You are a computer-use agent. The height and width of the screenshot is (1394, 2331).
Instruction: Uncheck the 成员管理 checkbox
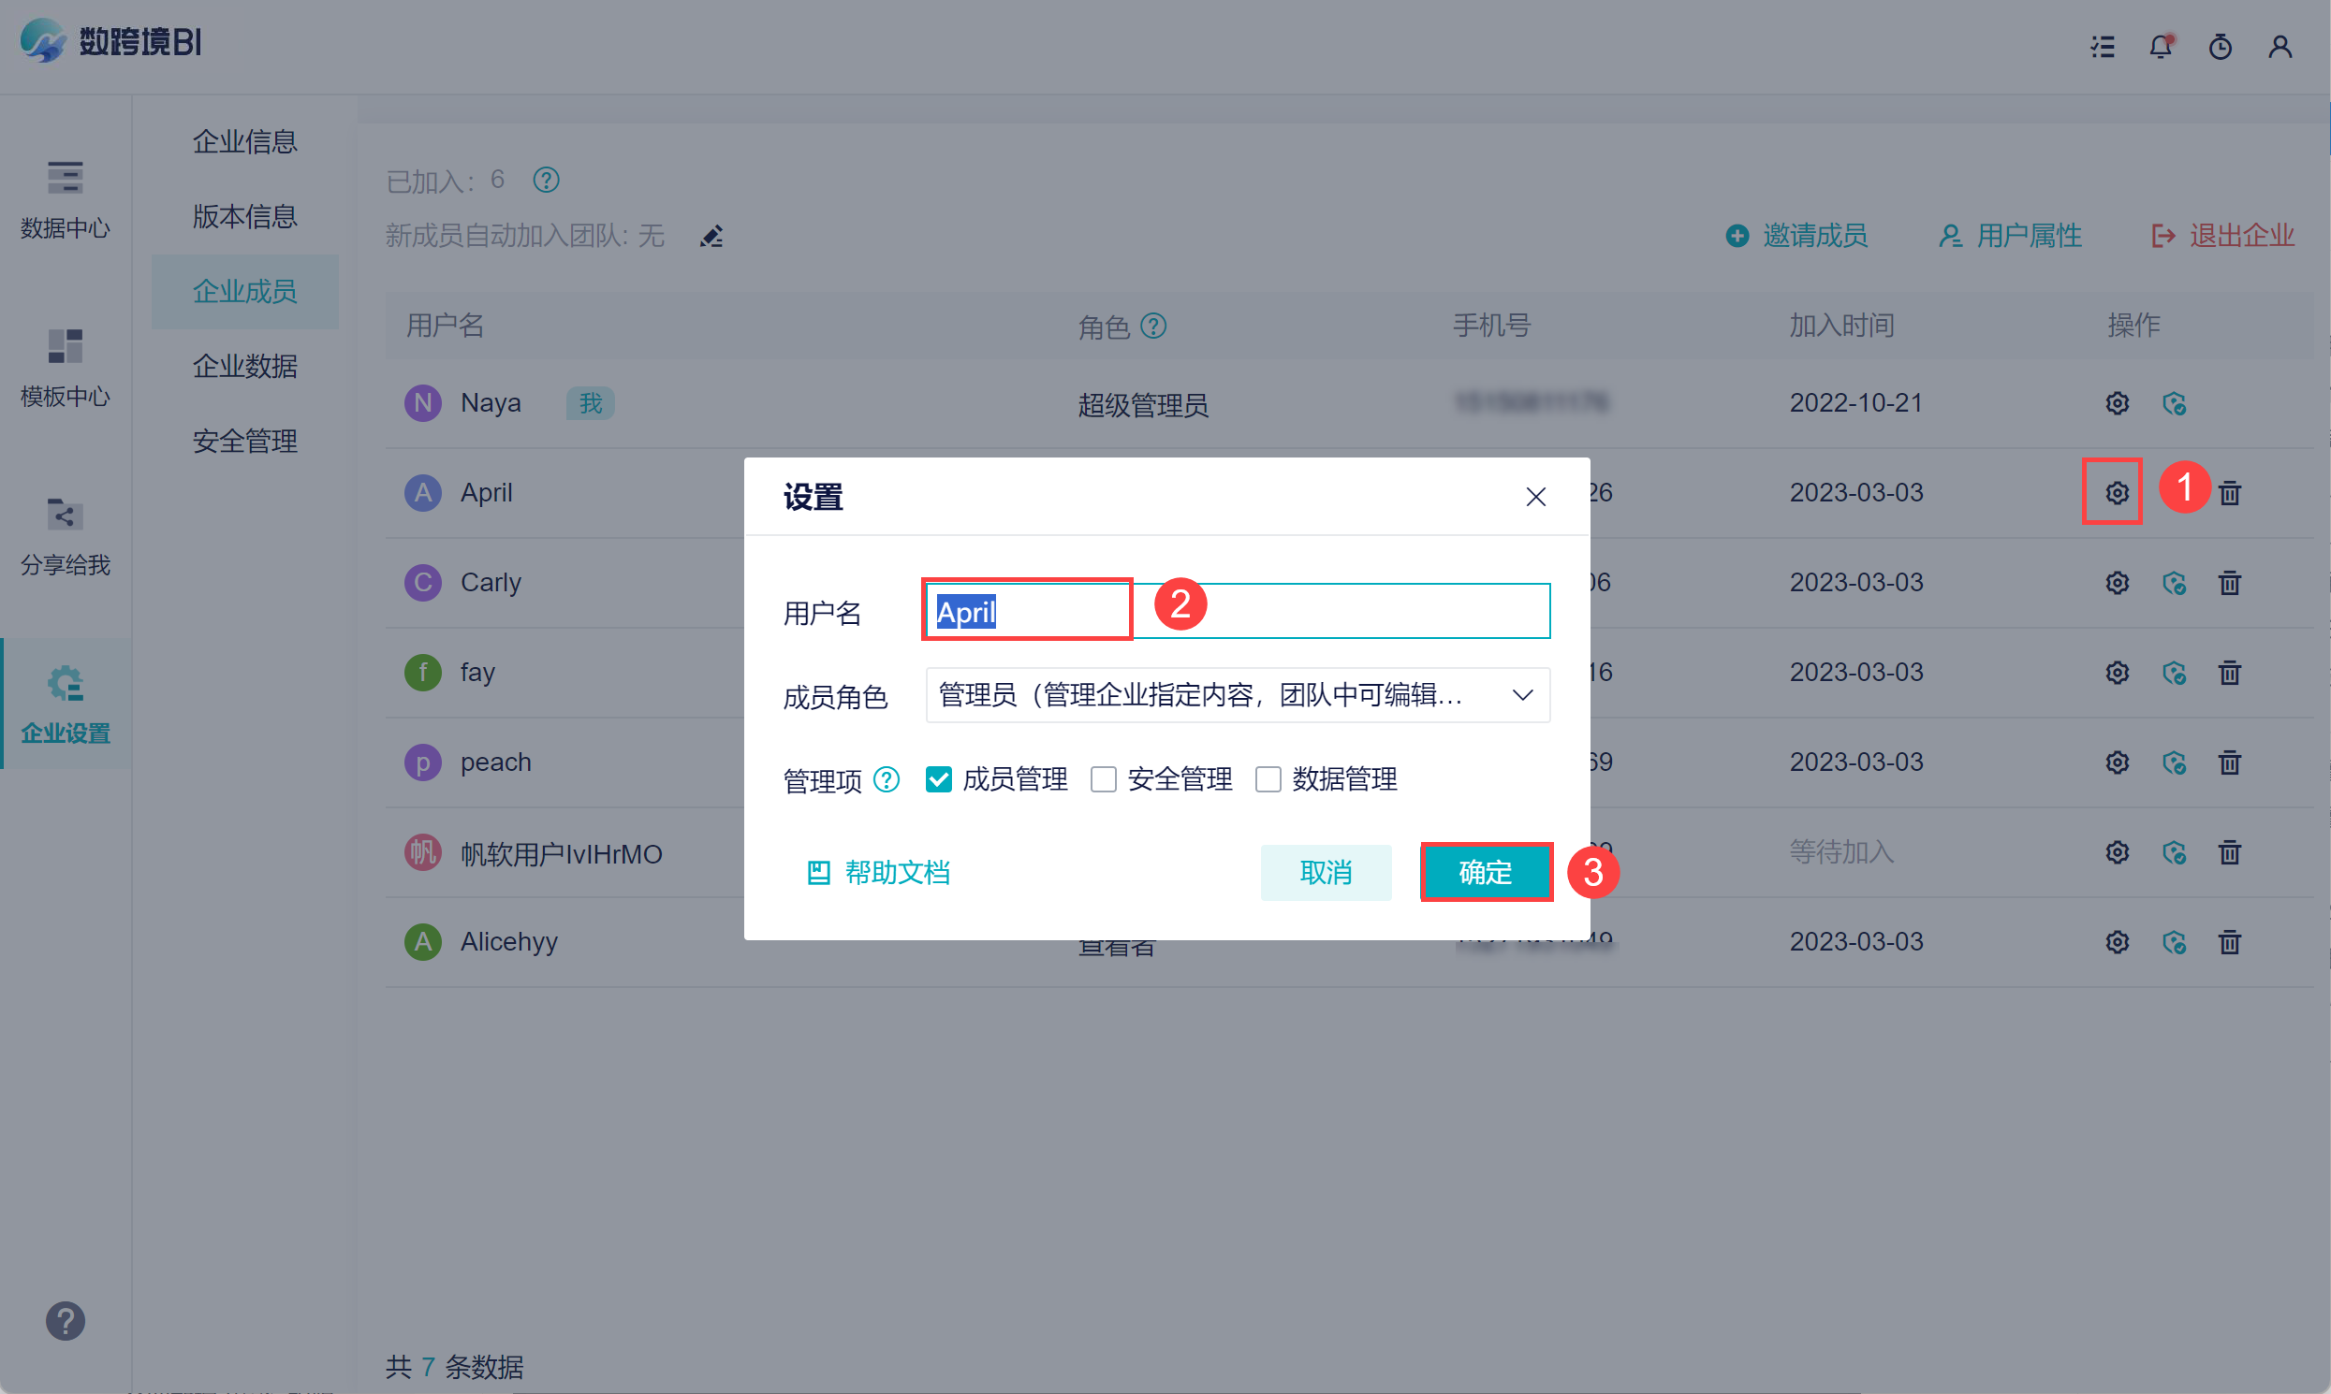pos(938,778)
